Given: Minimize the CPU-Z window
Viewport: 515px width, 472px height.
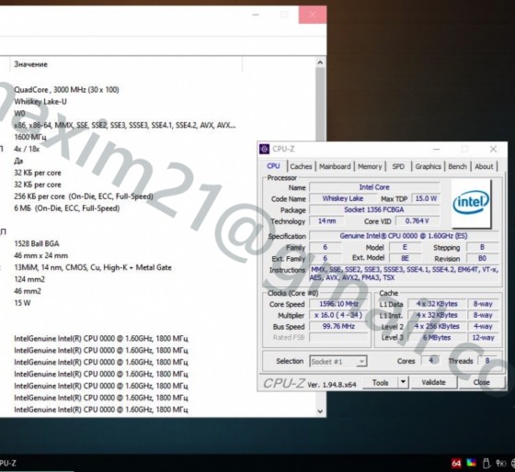Looking at the screenshot, I should pos(436,150).
